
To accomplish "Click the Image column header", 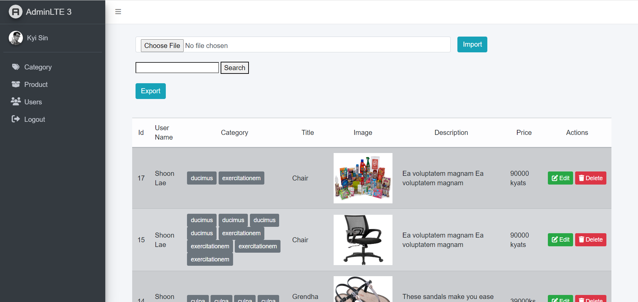I will [363, 133].
